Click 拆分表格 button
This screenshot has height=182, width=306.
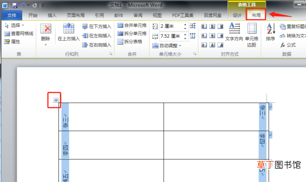point(130,41)
